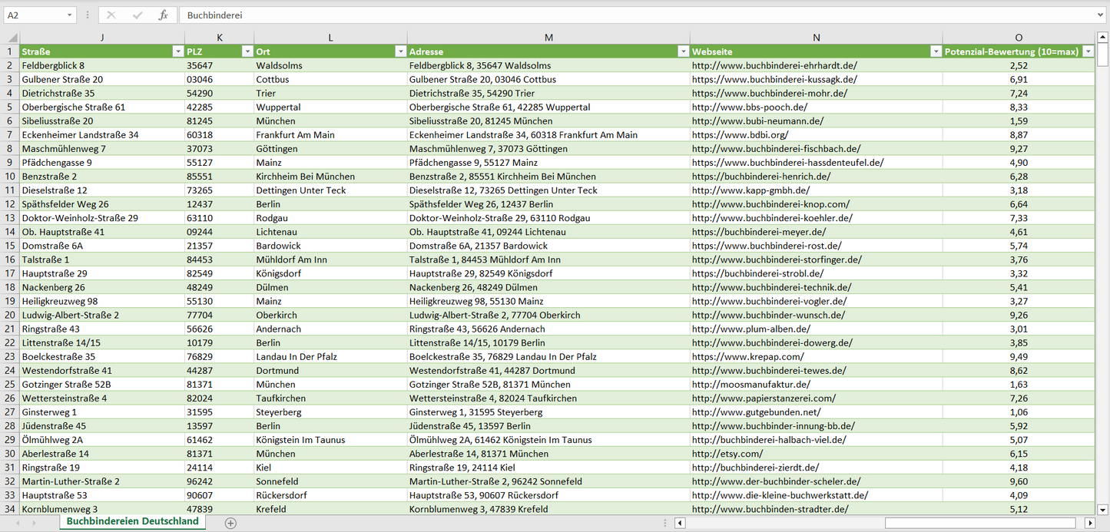The image size is (1110, 532).
Task: Click into the formula bar showing Buchbinderei
Action: point(615,15)
